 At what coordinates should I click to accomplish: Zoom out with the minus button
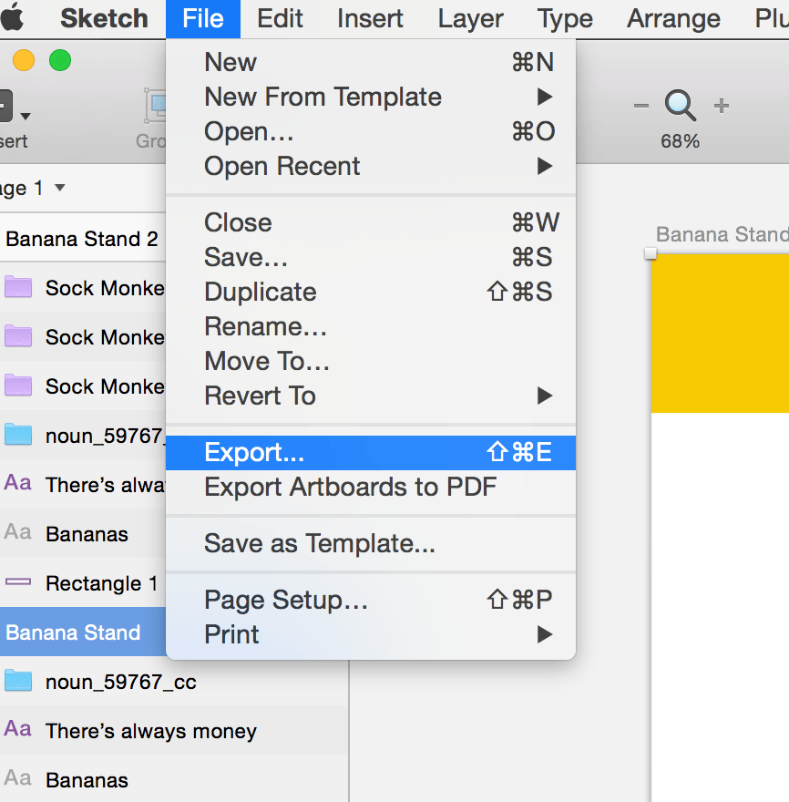coord(640,106)
